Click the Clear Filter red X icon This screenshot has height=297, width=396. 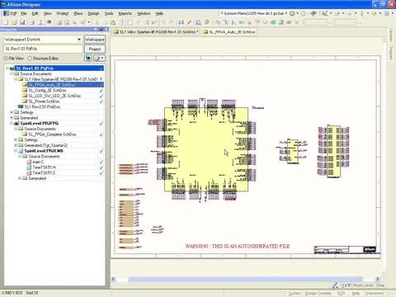(x=154, y=22)
